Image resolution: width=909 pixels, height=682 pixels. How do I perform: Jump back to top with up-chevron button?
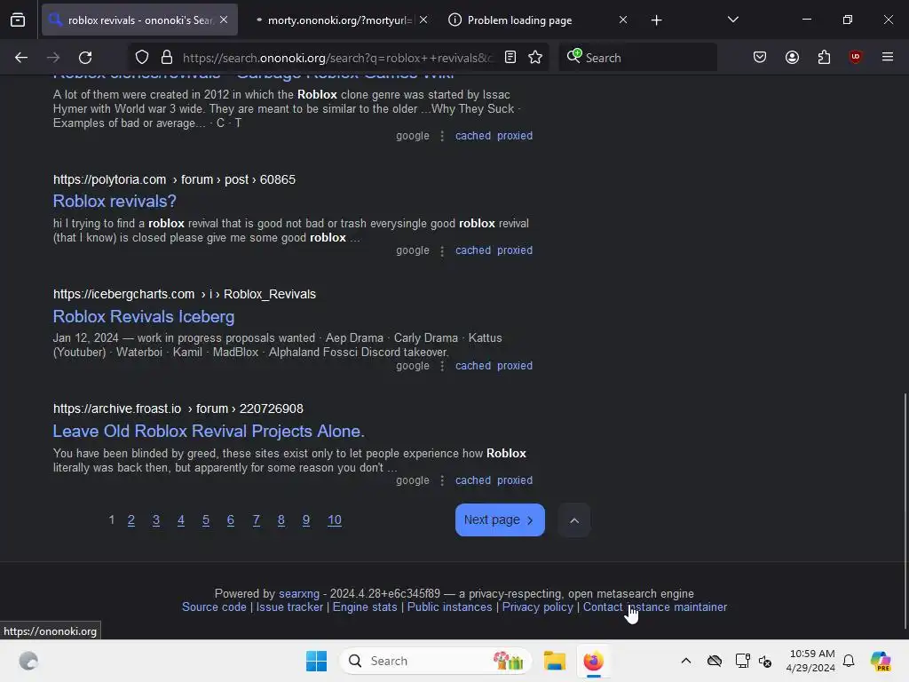pyautogui.click(x=574, y=520)
